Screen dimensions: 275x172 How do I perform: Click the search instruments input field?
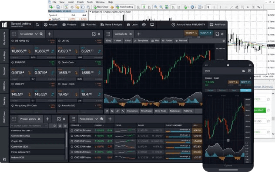click(x=29, y=126)
